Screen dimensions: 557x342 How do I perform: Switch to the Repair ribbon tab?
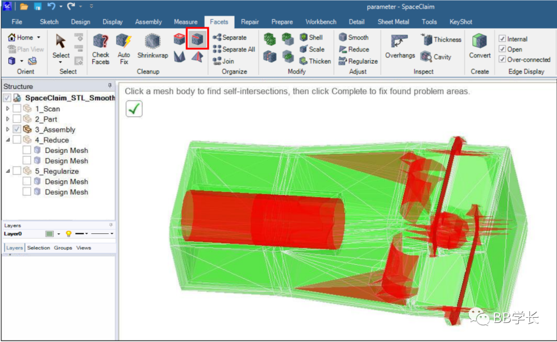[x=250, y=22]
